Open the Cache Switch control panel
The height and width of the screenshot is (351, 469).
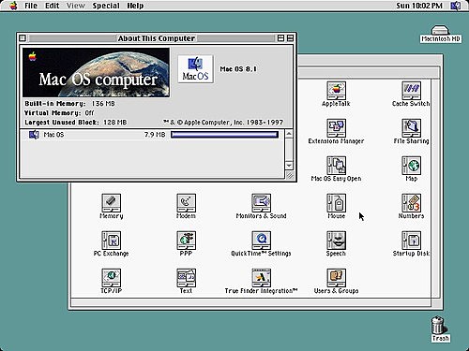411,91
